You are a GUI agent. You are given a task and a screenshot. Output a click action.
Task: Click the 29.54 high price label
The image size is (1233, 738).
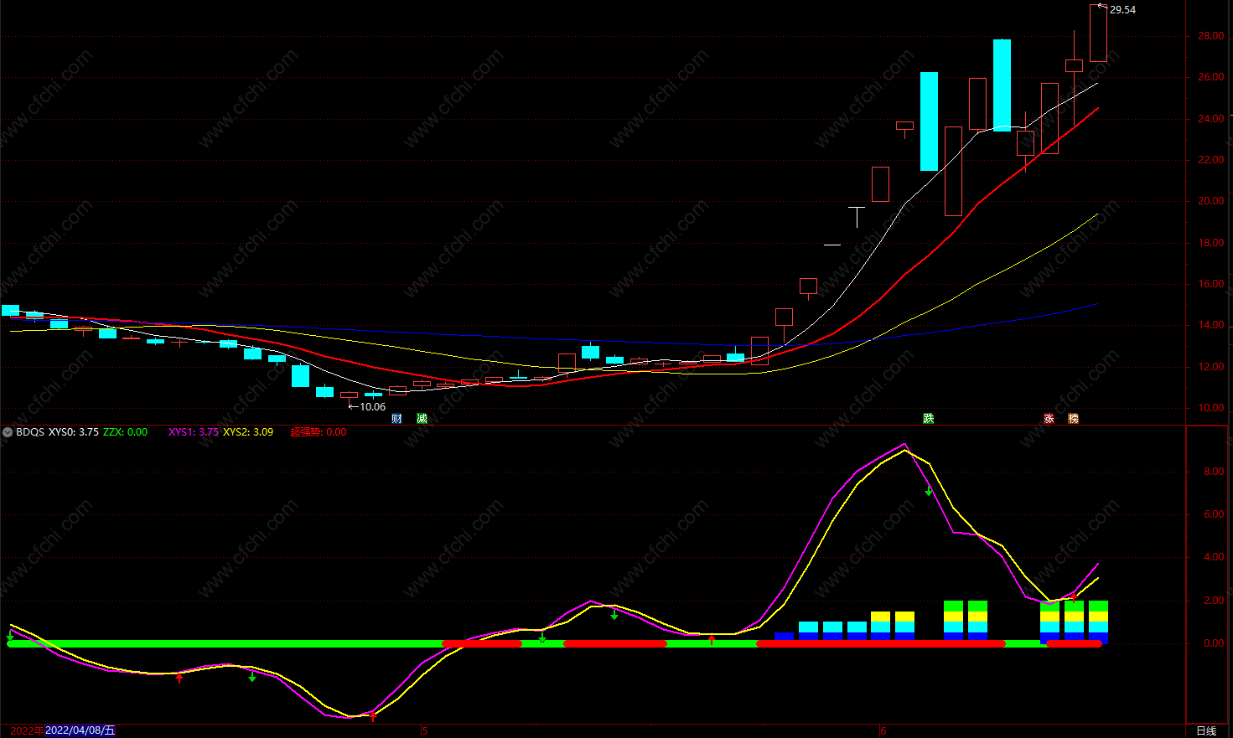tap(1122, 10)
